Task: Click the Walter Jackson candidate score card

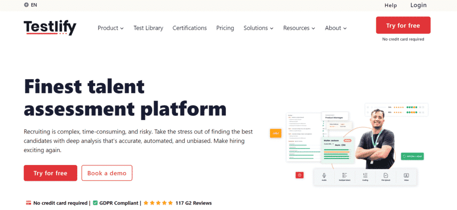Action: coord(337,149)
